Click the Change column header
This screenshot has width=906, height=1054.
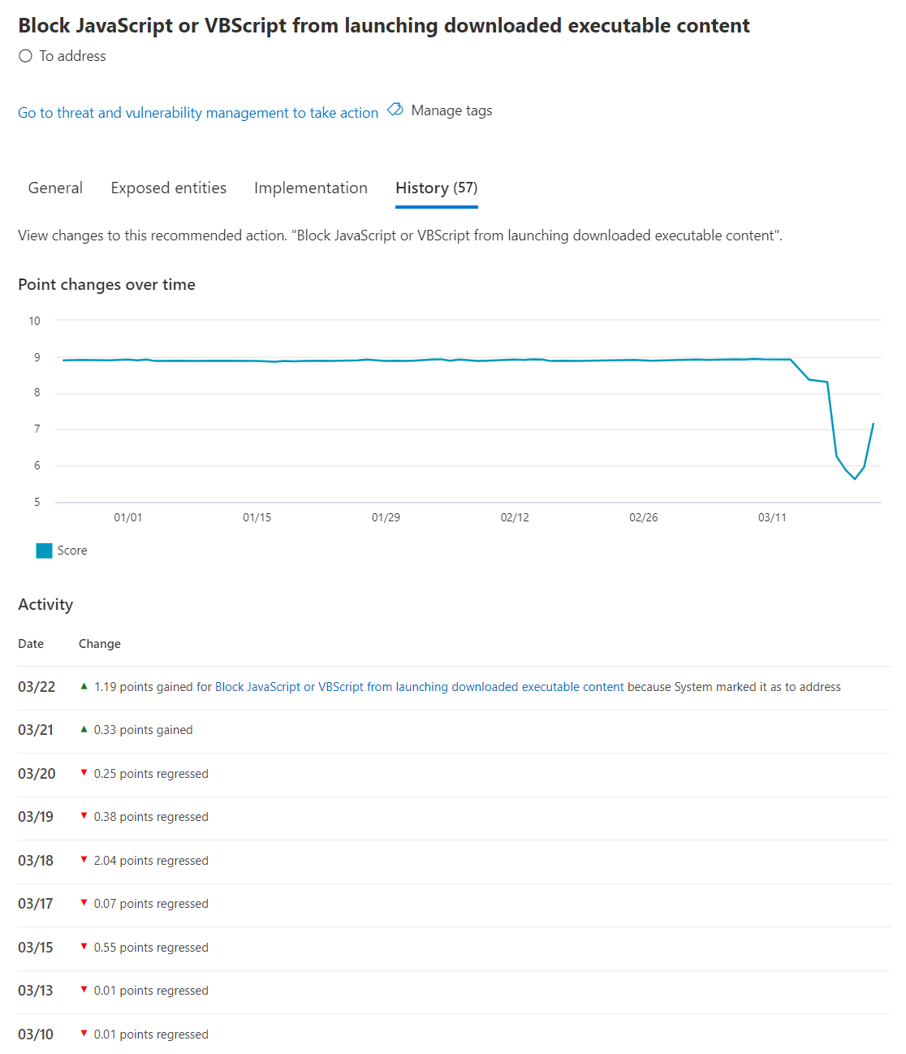click(x=100, y=644)
